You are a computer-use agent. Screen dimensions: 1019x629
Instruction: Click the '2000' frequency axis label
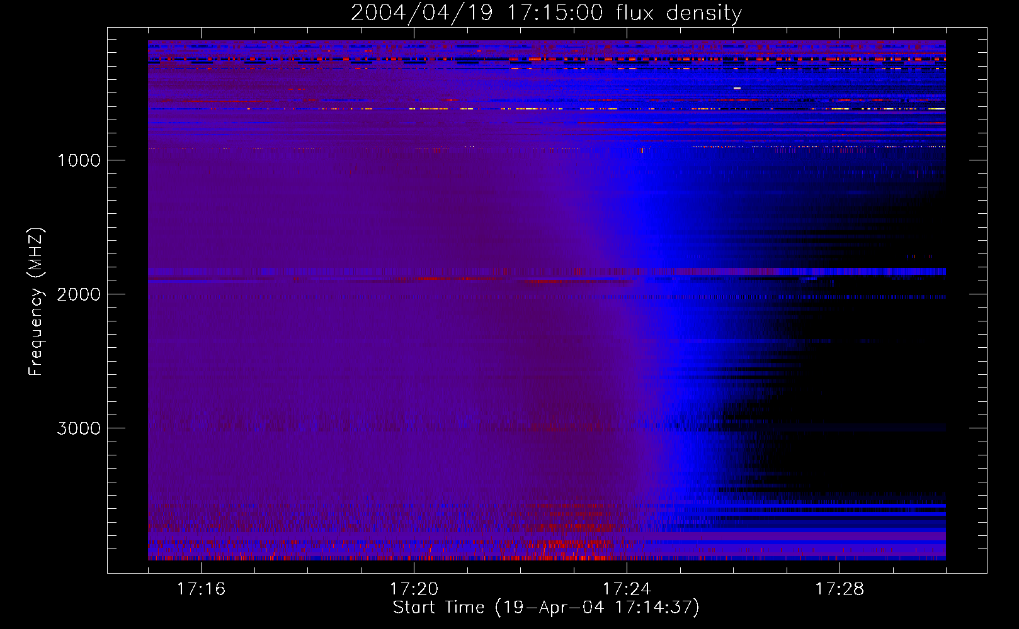79,294
